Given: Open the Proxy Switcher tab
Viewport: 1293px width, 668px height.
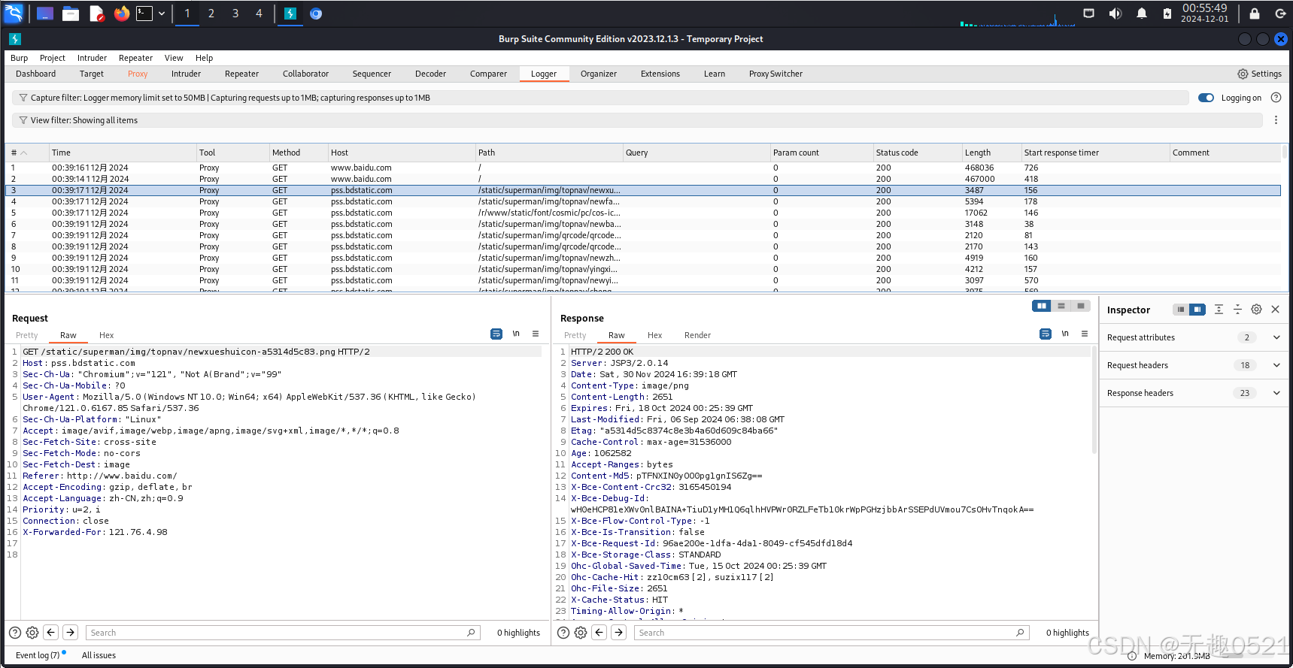Looking at the screenshot, I should [775, 74].
